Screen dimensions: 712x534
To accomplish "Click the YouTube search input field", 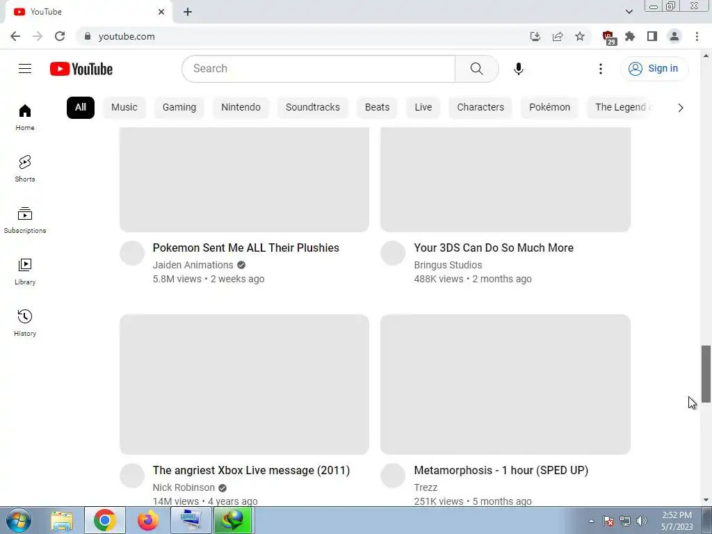I will [318, 69].
